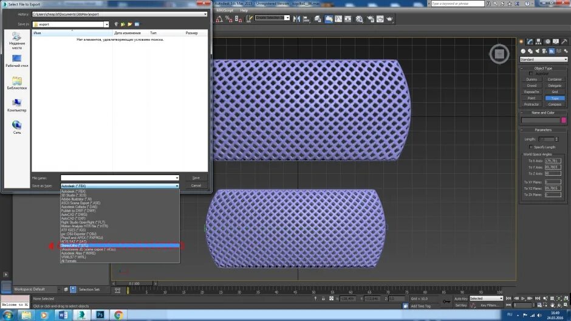This screenshot has width=571, height=321.
Task: Choose Autodesk (*.FBX) in format list
Action: pos(120,192)
